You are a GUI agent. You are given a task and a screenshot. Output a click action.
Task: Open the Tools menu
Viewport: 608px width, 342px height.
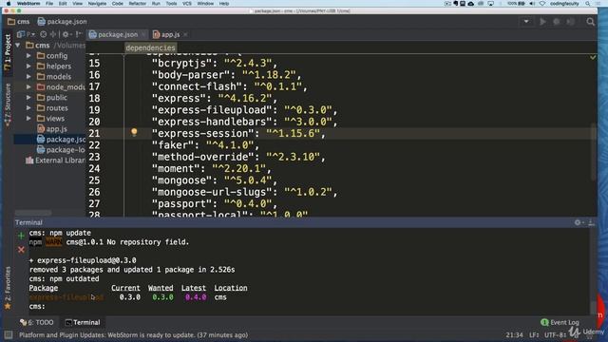coord(171,4)
